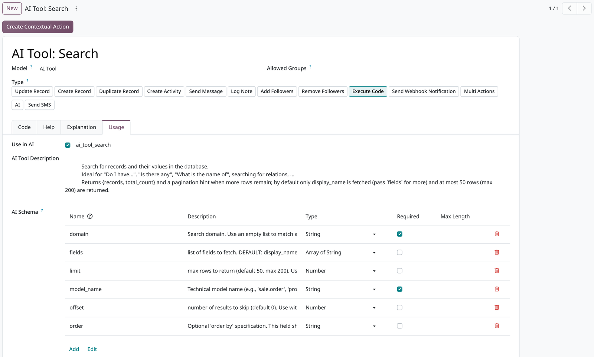Delete the fields schema row
Viewport: 594px width, 357px height.
[x=497, y=252]
